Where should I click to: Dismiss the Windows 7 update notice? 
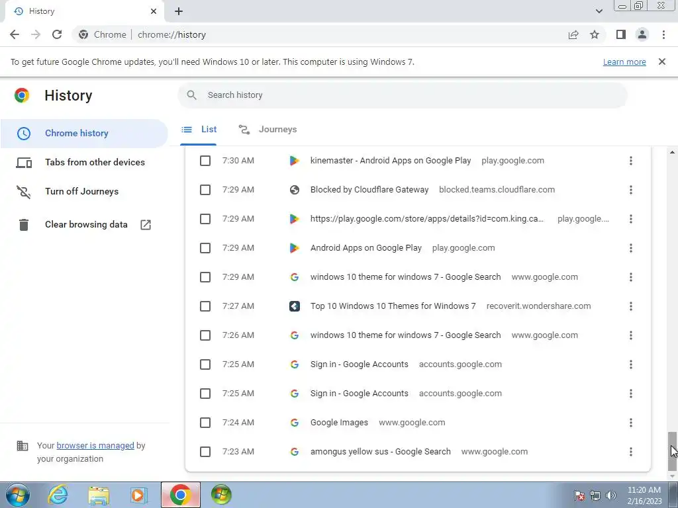click(x=662, y=62)
